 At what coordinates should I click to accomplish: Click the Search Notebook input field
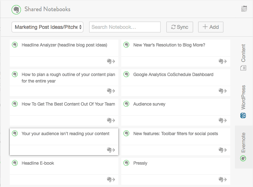click(x=125, y=27)
